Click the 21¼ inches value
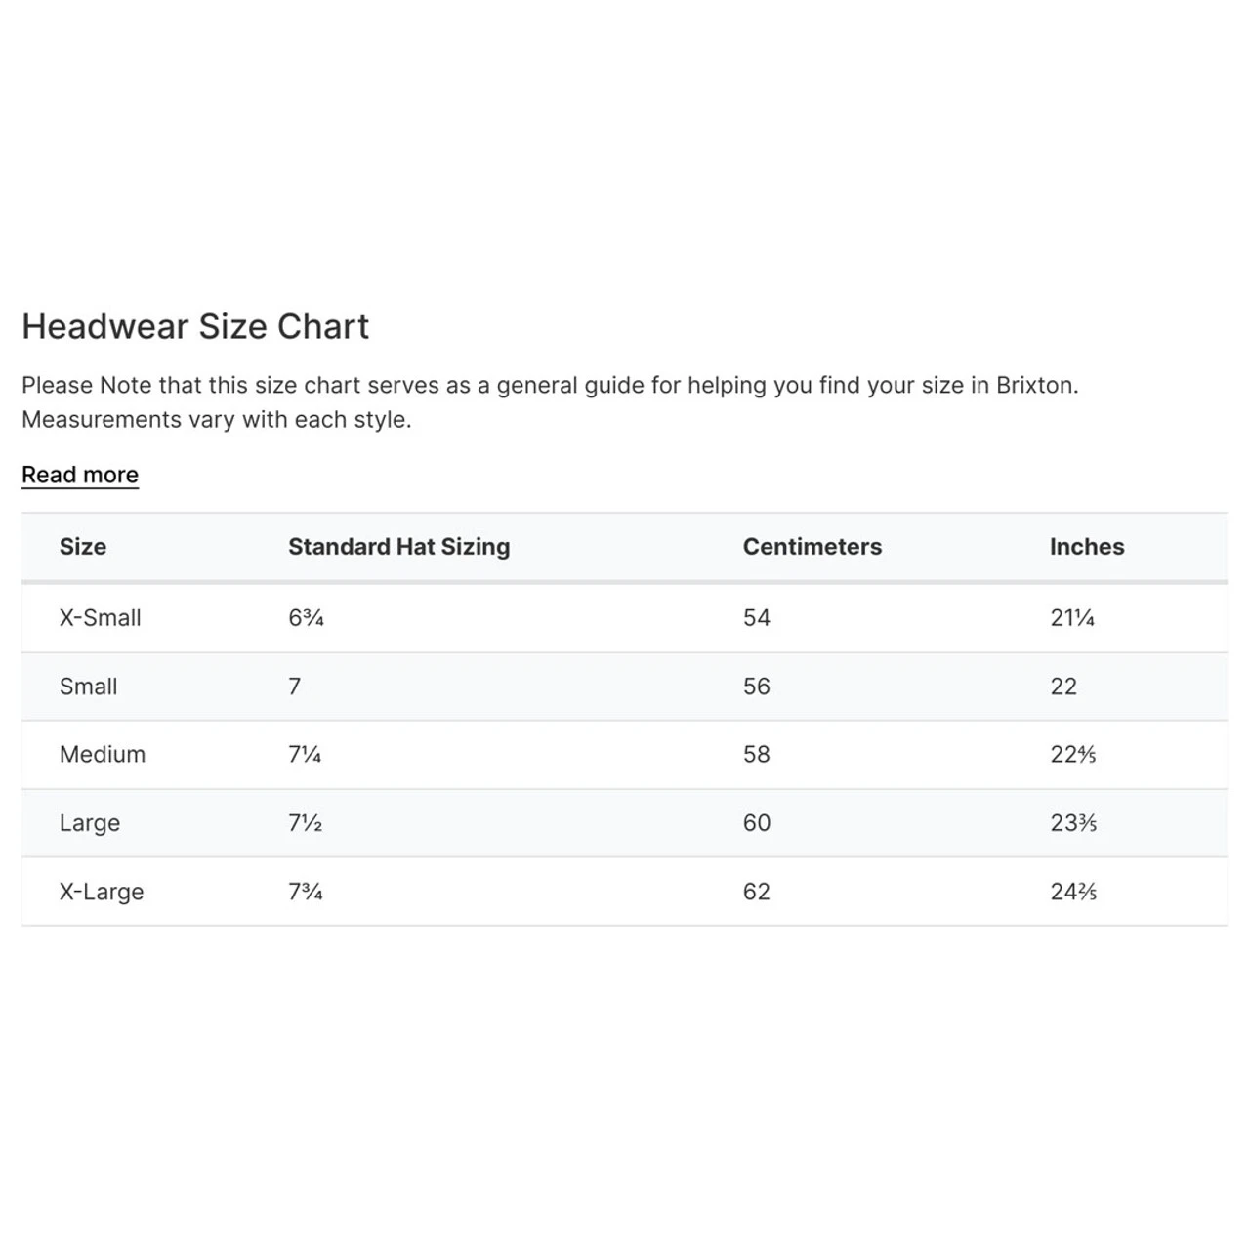The width and height of the screenshot is (1250, 1250). click(x=1071, y=618)
